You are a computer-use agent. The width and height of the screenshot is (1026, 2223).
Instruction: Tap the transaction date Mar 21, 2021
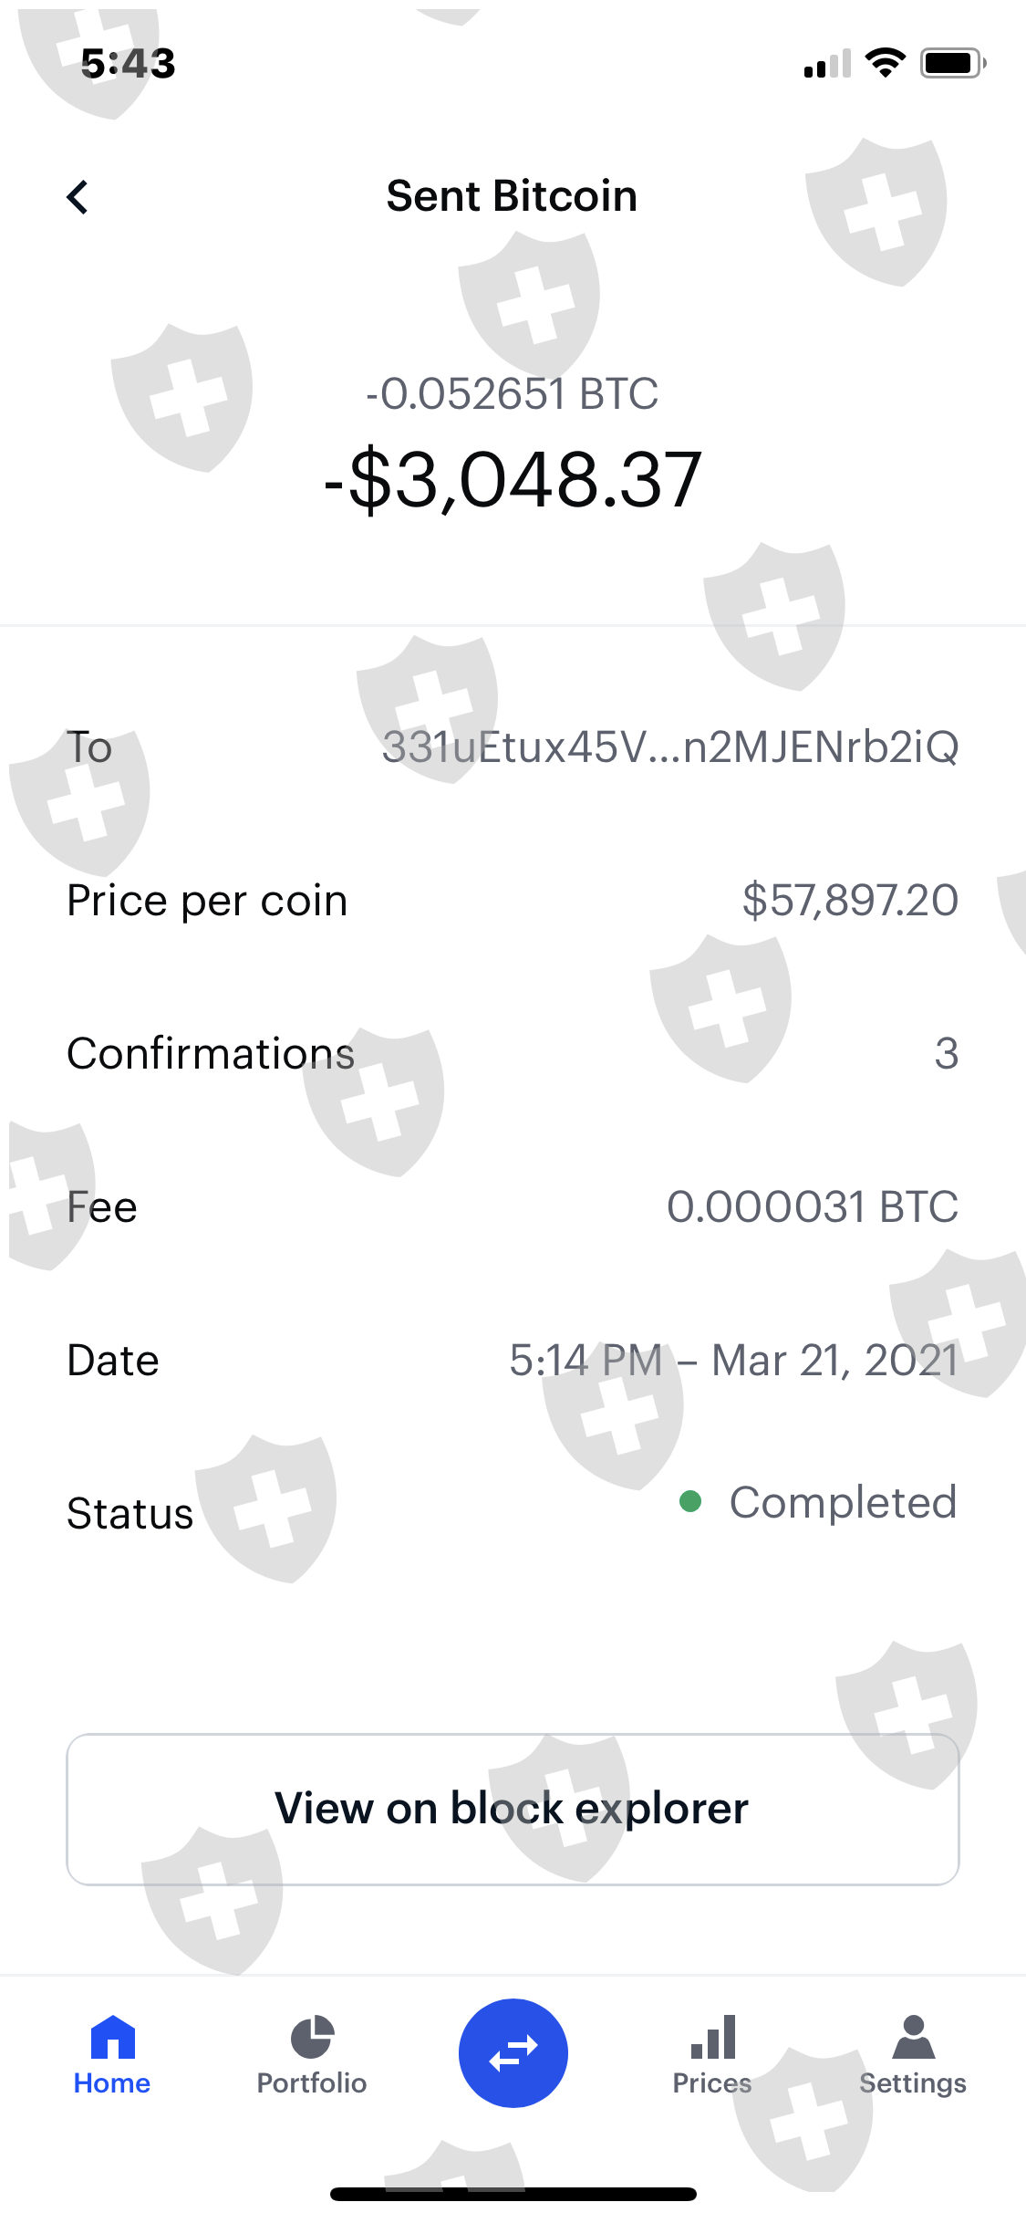coord(834,1361)
